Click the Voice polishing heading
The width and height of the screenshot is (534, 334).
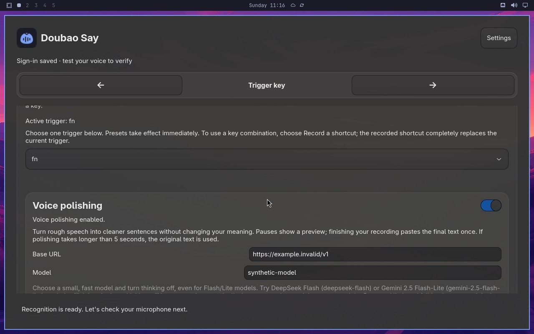tap(67, 205)
